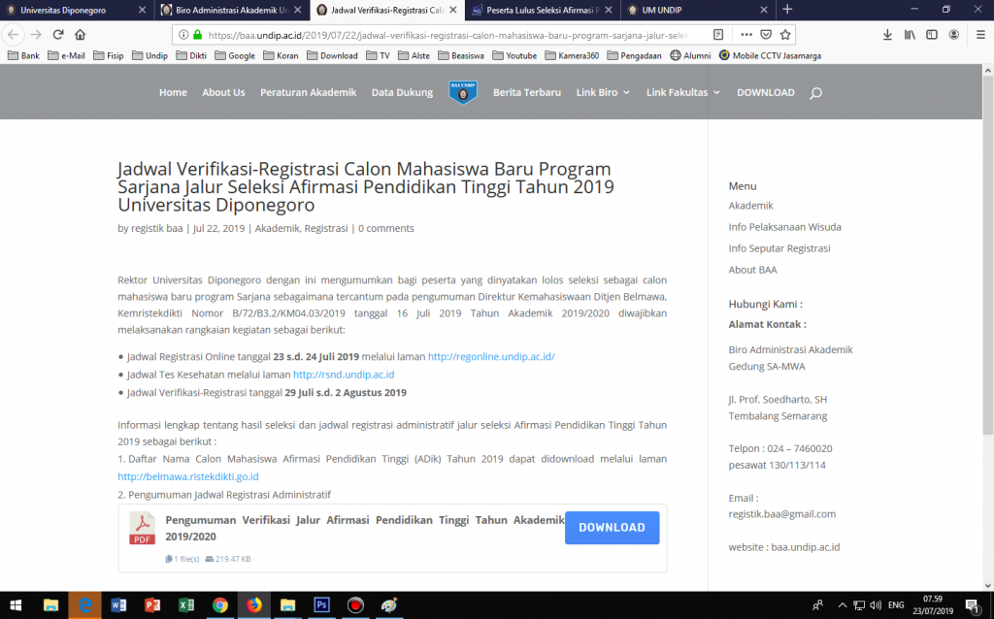Open the Library icon in Firefox toolbar
The width and height of the screenshot is (994, 619).
pos(910,34)
